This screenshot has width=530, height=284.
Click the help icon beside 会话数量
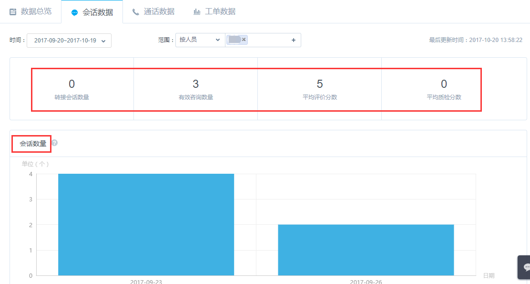tap(54, 143)
